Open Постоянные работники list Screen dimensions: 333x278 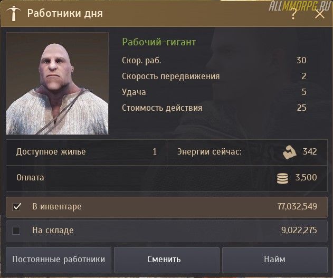click(59, 260)
